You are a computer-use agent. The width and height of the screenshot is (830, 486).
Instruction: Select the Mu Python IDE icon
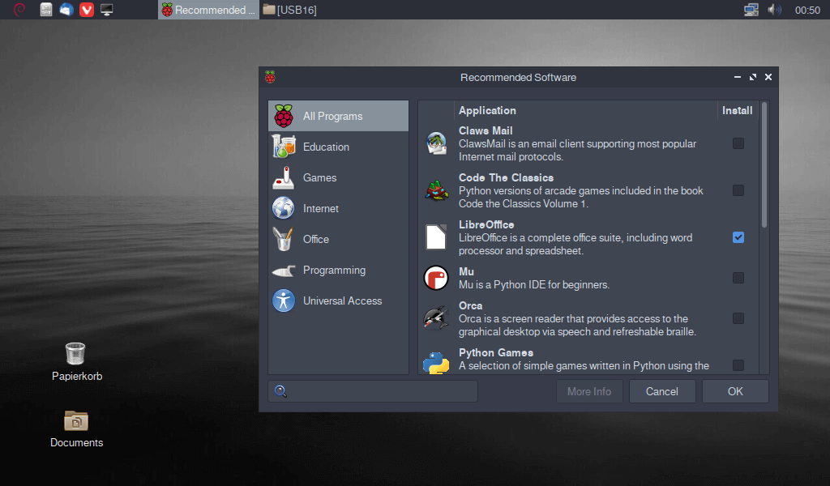pyautogui.click(x=436, y=278)
